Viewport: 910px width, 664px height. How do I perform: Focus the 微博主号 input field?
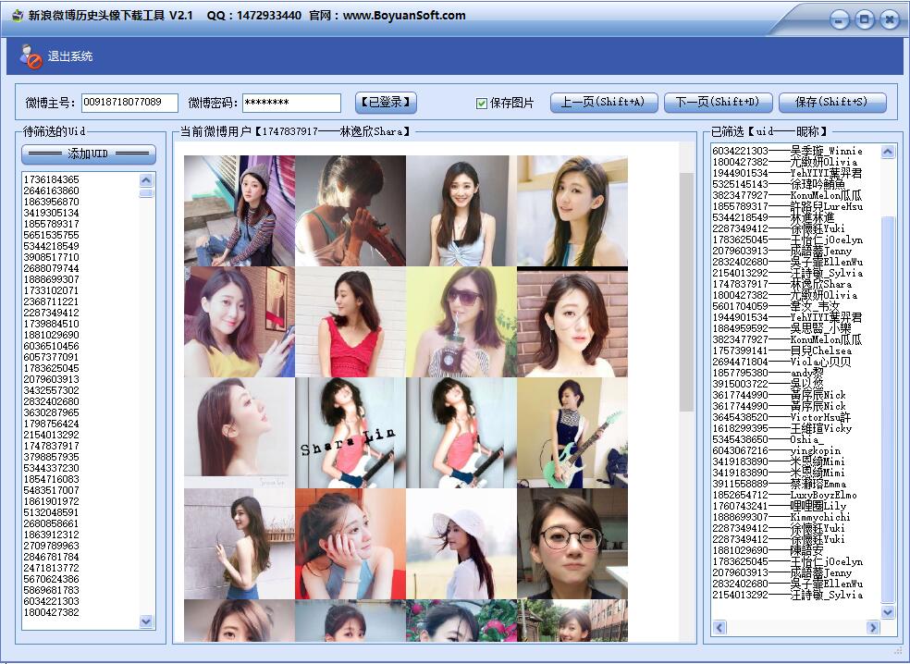pyautogui.click(x=129, y=103)
